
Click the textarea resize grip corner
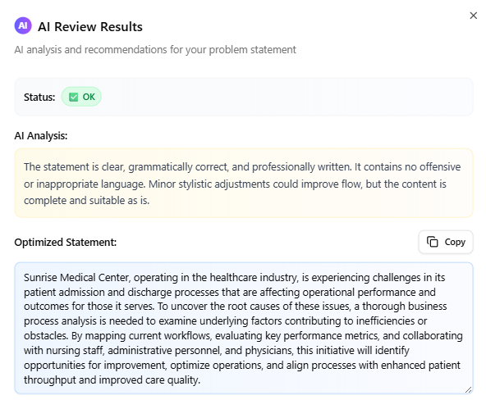click(x=468, y=390)
